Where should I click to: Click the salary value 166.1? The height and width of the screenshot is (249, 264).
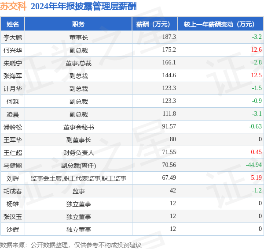169,62
